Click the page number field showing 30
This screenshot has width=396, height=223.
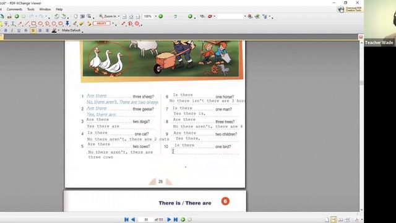coord(146,219)
